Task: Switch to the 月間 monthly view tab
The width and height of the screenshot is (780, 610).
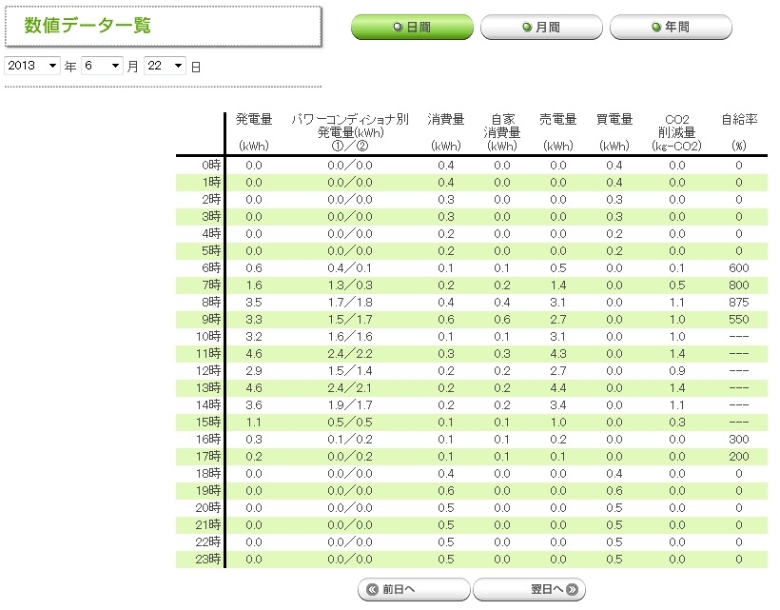Action: pos(541,27)
